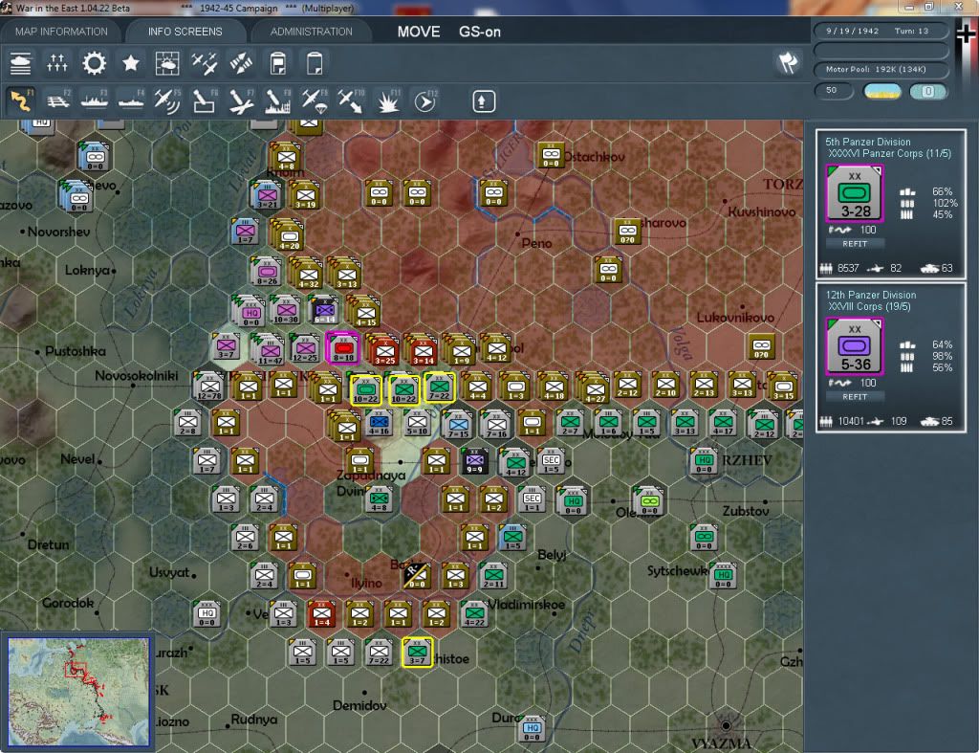Open the MAP INFORMATION tab
979x753 pixels.
click(61, 32)
